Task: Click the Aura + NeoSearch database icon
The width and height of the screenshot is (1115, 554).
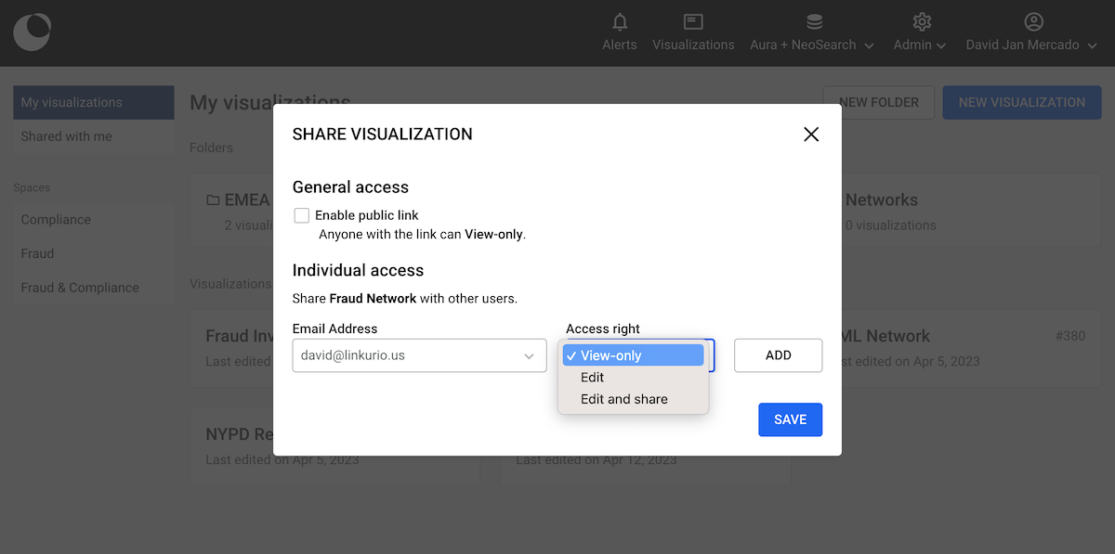Action: tap(813, 21)
